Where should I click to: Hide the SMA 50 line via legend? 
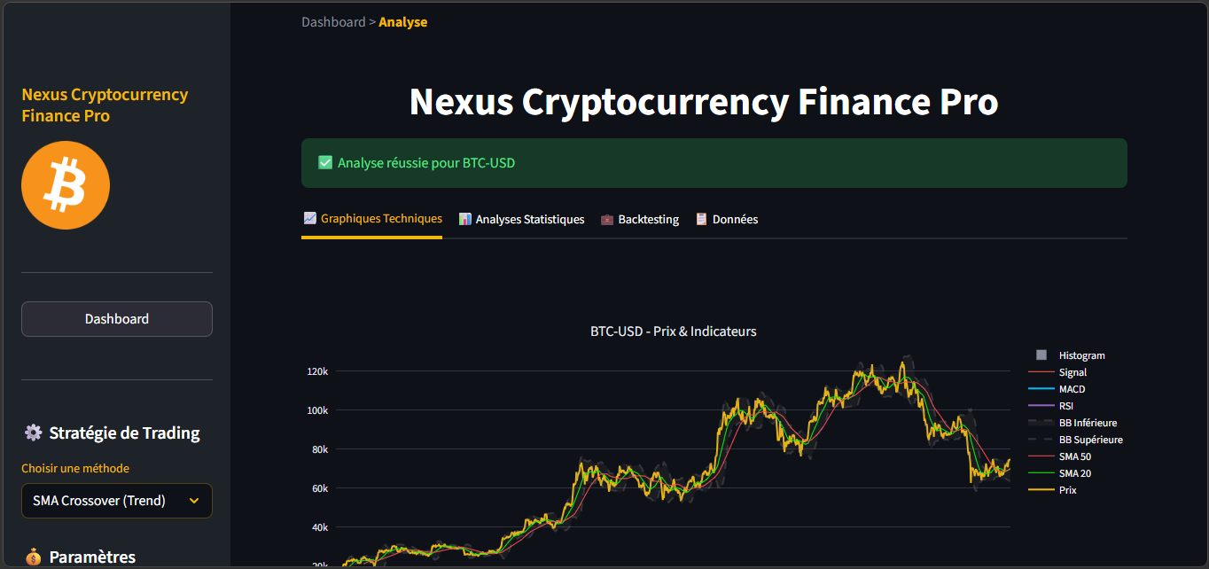pos(1060,456)
